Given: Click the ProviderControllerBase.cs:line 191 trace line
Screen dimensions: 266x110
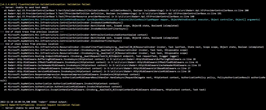Looking at the screenshot, I should click(x=113, y=13).
